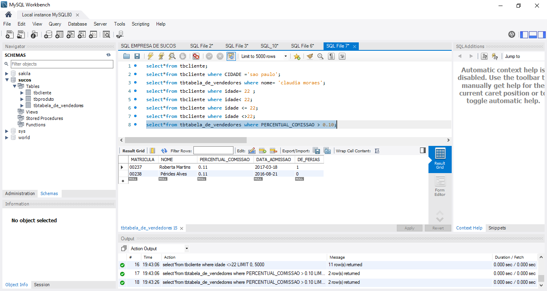Open the Jump to dropdown in SQLAdditions
The width and height of the screenshot is (547, 291).
click(x=524, y=56)
